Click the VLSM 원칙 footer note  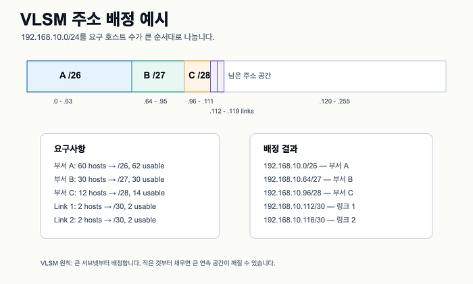157,263
